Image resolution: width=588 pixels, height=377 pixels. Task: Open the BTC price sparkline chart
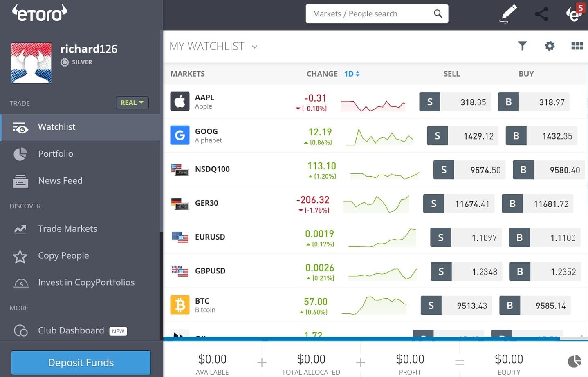point(374,305)
